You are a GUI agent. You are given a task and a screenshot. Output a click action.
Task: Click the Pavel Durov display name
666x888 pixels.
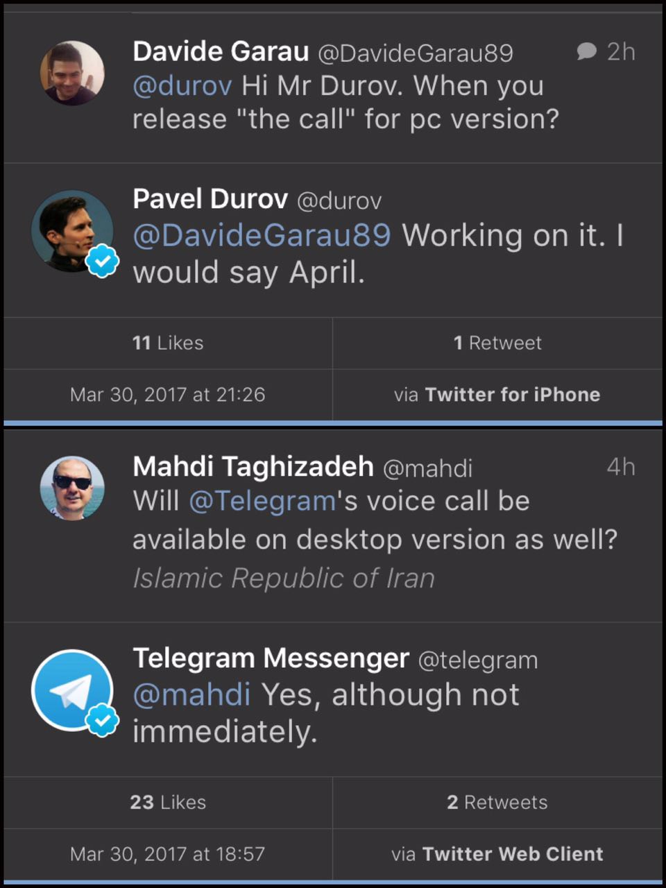210,199
